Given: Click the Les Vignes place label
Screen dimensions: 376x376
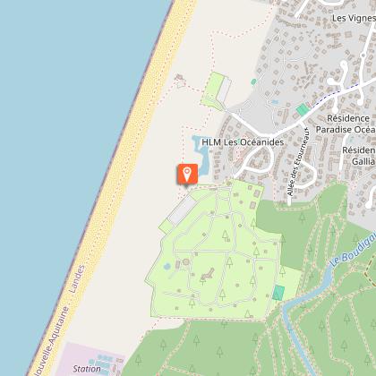Looking at the screenshot, I should coord(354,18).
